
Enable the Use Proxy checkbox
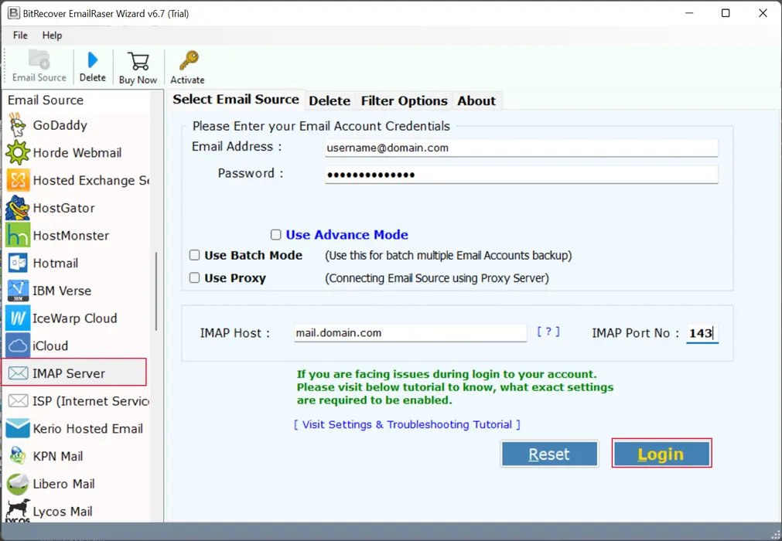[194, 277]
